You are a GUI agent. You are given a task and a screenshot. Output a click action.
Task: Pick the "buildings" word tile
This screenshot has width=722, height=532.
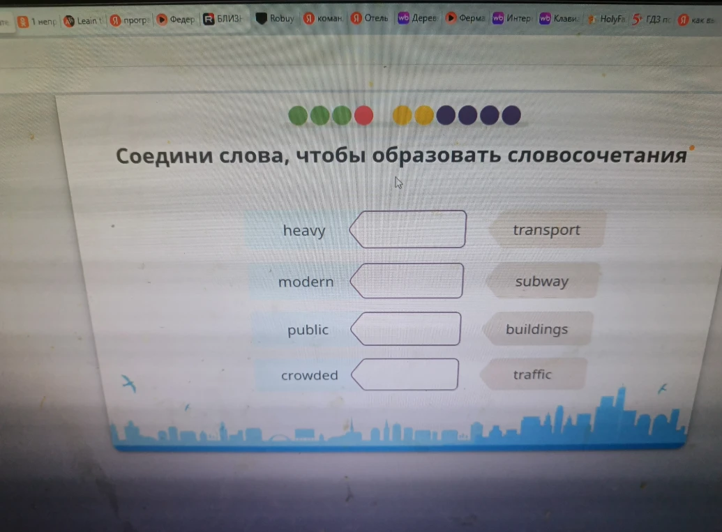pos(537,329)
